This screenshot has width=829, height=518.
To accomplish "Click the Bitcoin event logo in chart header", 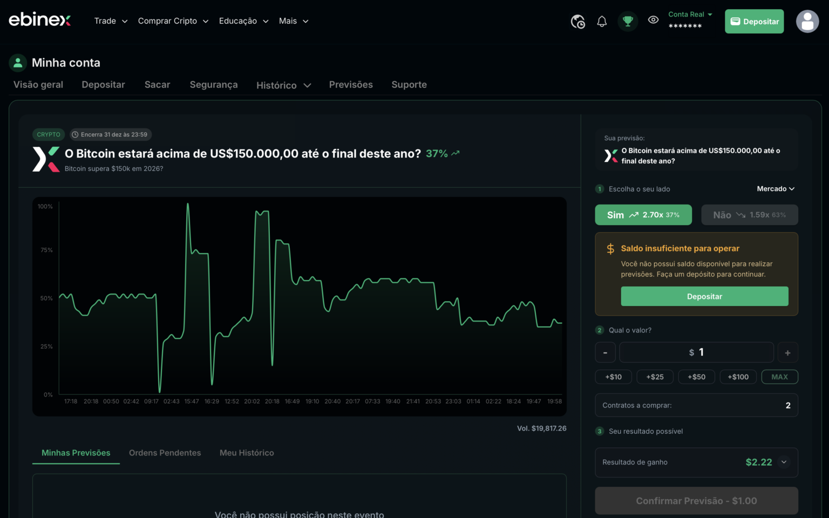I will tap(46, 159).
